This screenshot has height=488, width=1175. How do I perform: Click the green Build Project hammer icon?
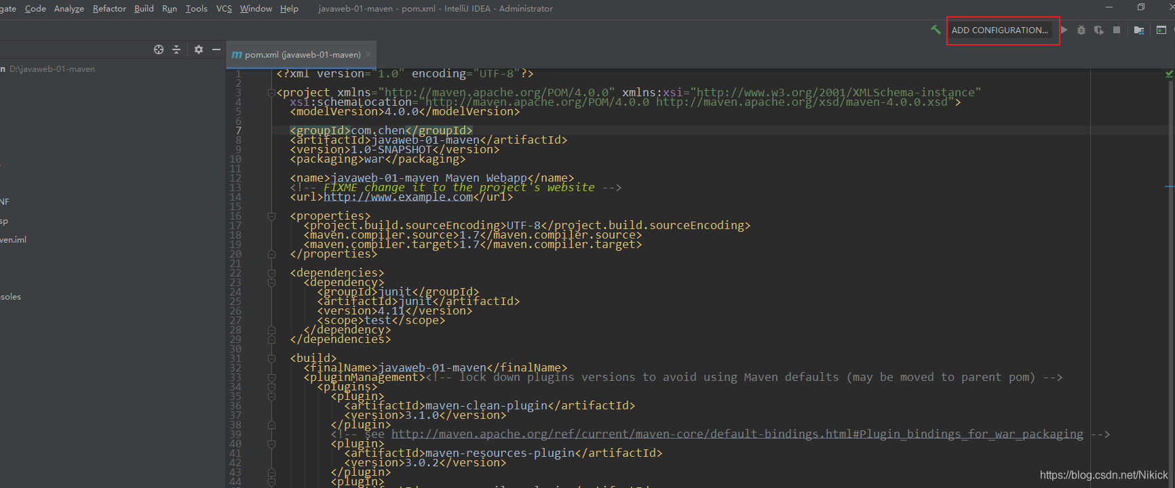pos(936,30)
